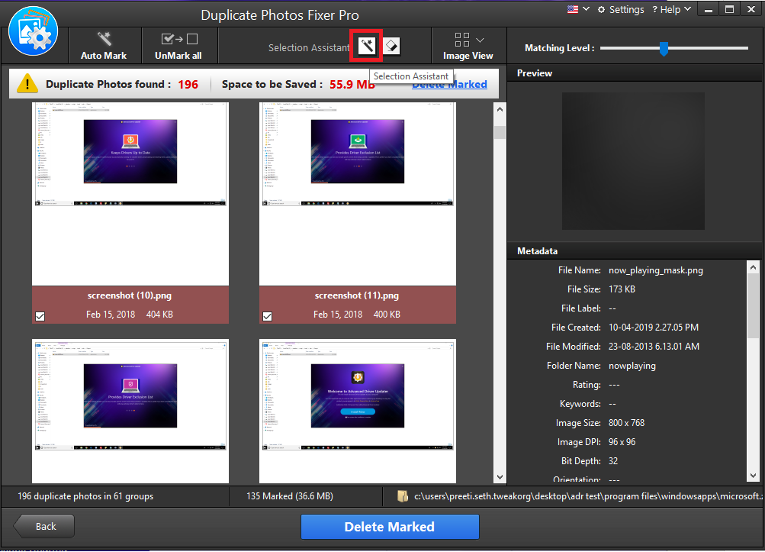Viewport: 765px width, 552px height.
Task: Click the US flag language icon
Action: 573,9
